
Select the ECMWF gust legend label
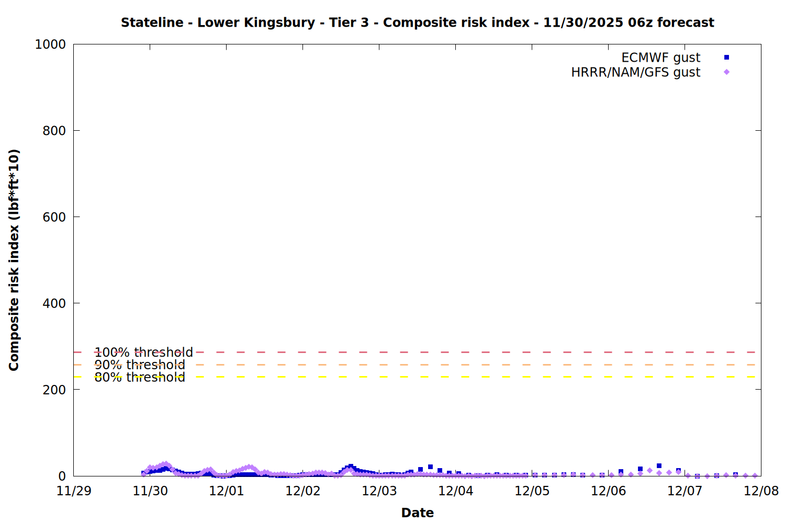660,58
